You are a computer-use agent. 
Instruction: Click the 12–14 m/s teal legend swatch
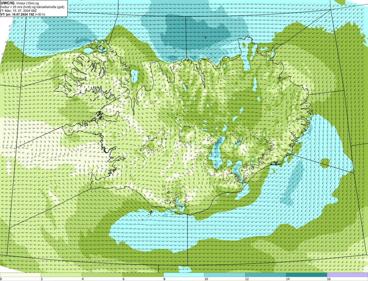pyautogui.click(x=266, y=275)
